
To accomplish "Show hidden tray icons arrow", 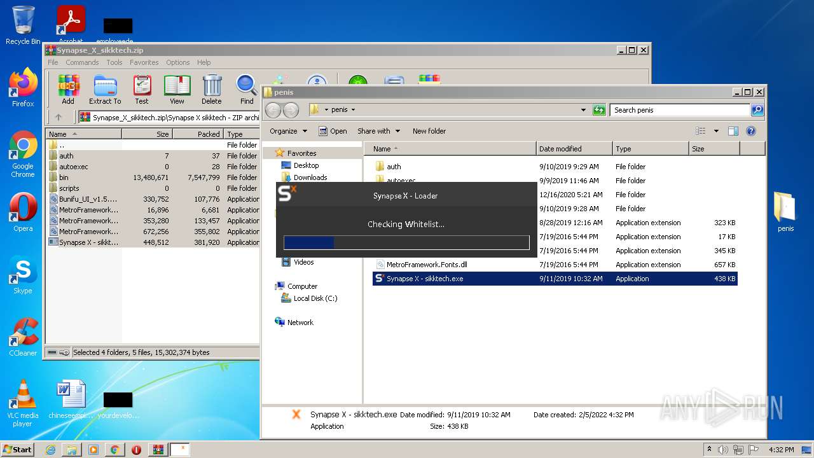I will click(x=710, y=450).
